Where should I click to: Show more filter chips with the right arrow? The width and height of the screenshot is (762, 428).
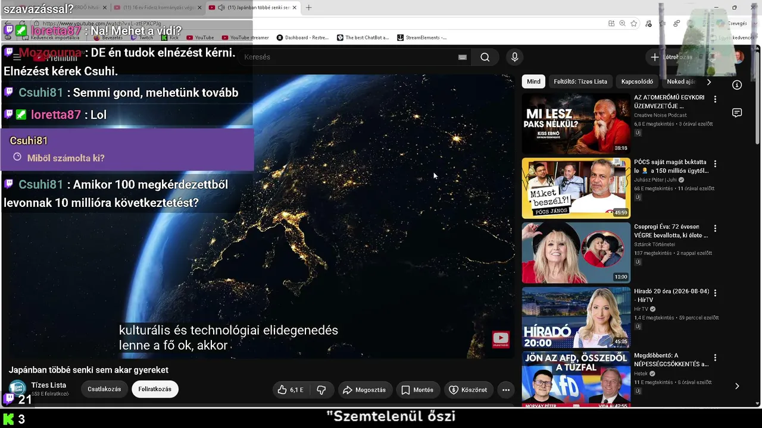point(708,81)
